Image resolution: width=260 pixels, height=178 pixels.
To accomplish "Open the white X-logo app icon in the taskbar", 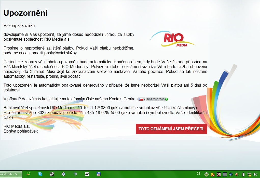I will 87,174.
